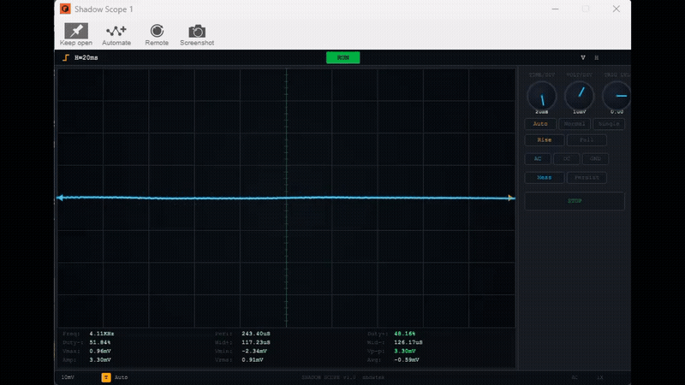
Task: Close the Shadow Scope 1 window
Action: point(616,9)
